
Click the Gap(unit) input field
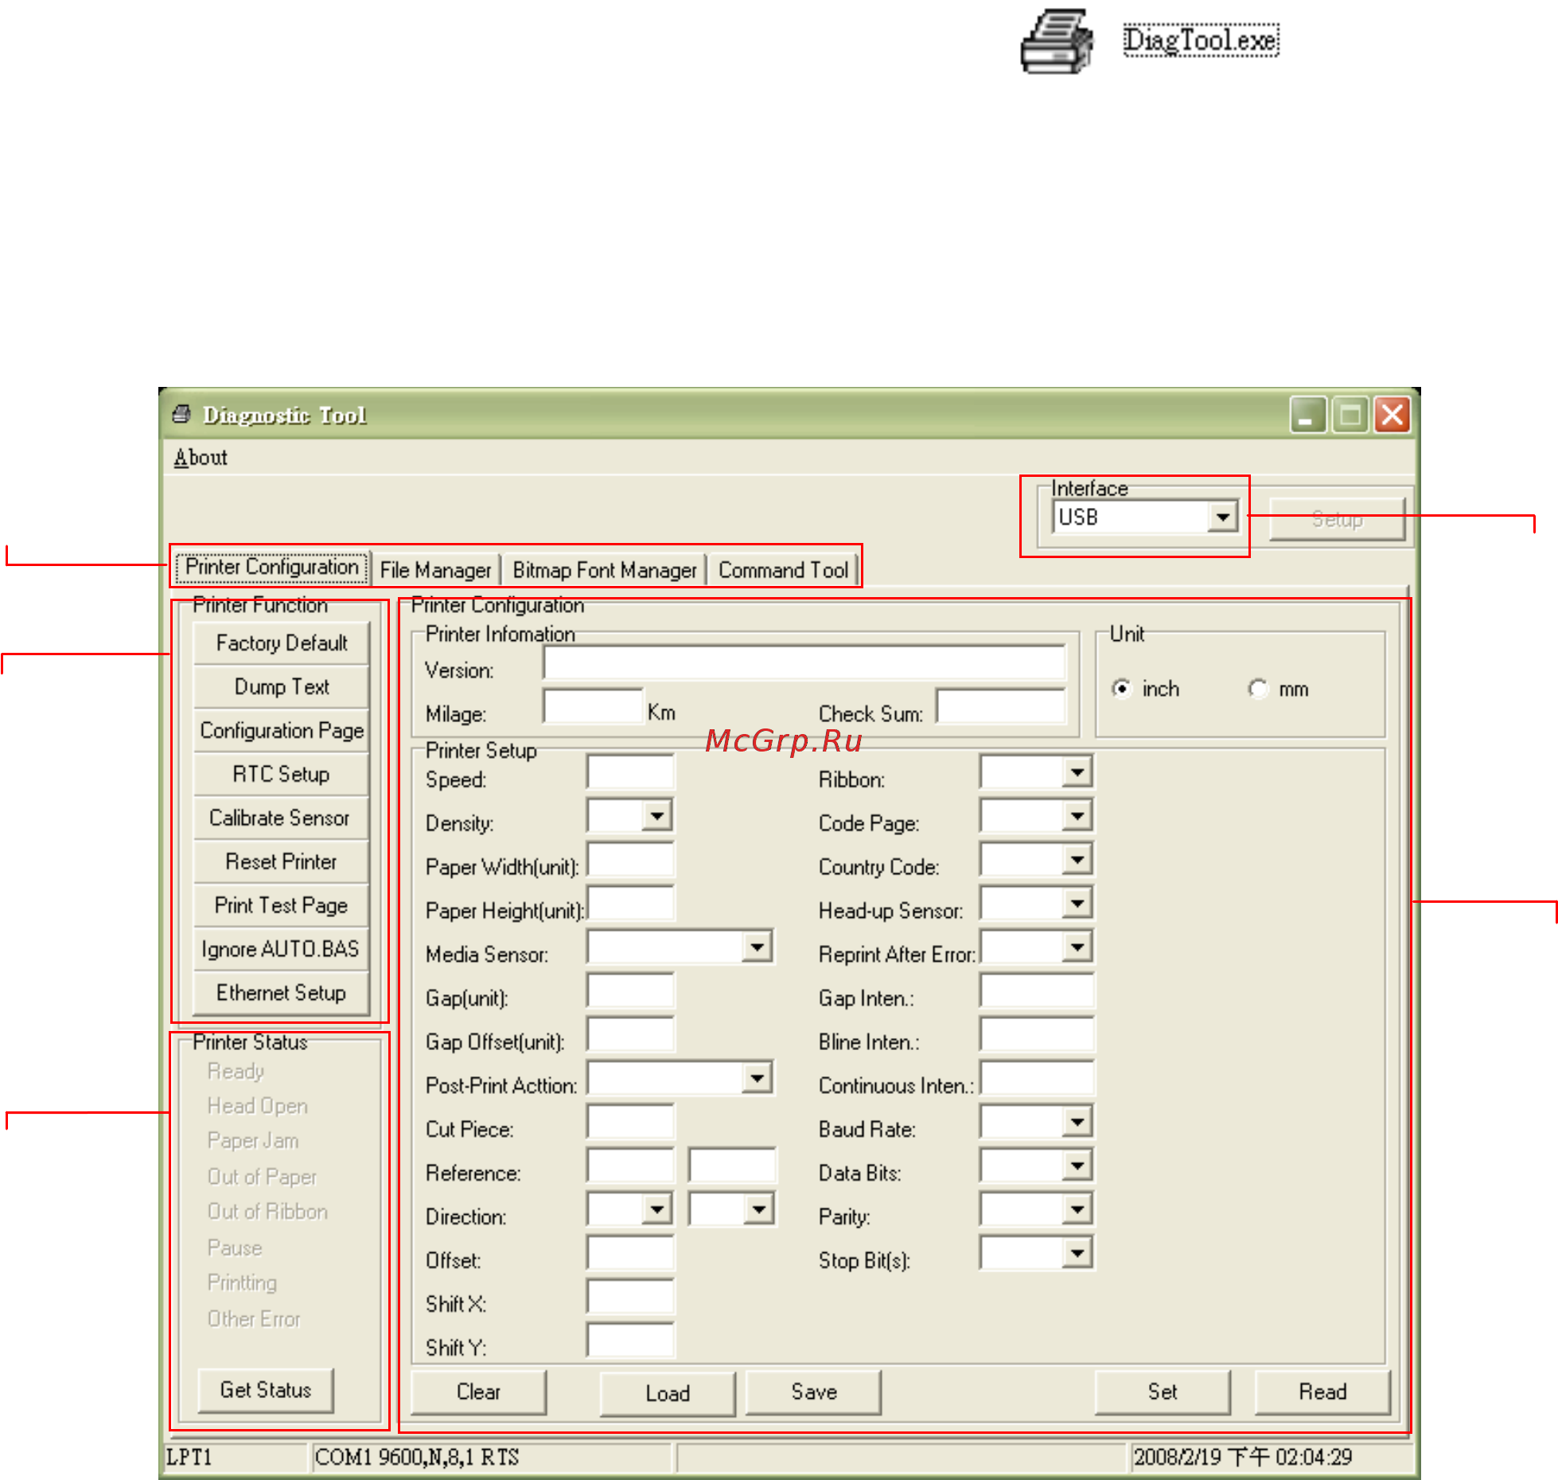pos(630,990)
